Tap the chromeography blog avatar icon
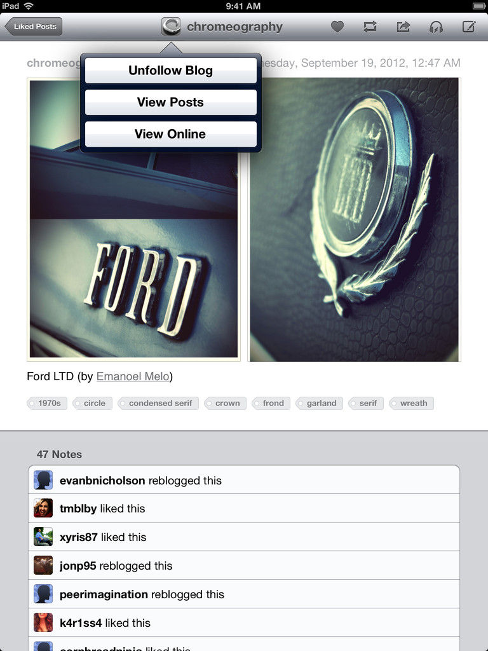The height and width of the screenshot is (651, 488). [171, 26]
